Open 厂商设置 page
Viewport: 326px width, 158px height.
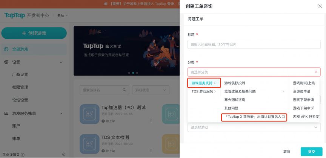[x=20, y=74]
